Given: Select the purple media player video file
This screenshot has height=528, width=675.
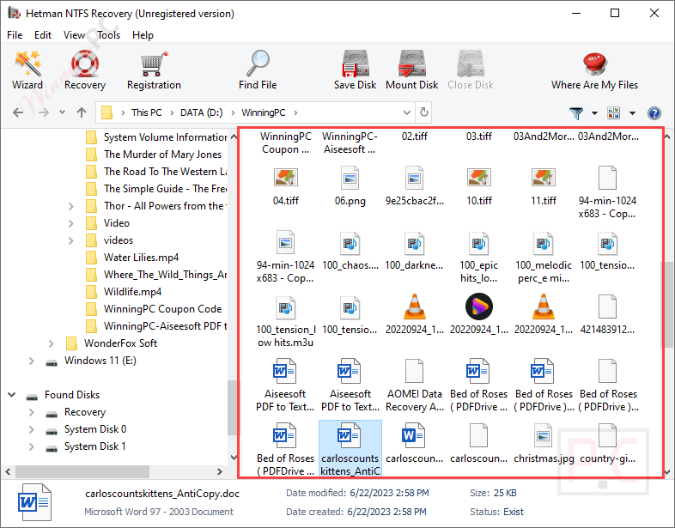Looking at the screenshot, I should tap(478, 314).
